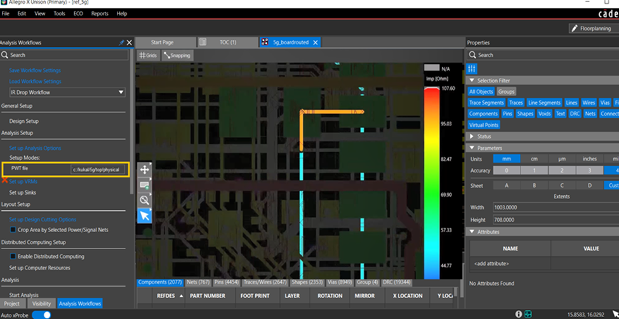Open the Reports menu

pyautogui.click(x=100, y=13)
